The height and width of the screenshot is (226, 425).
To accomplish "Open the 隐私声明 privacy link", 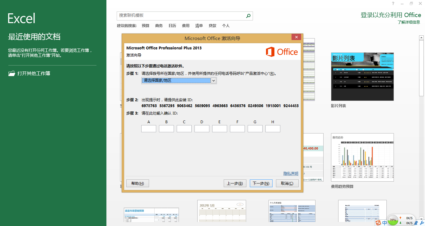I will tap(291, 174).
